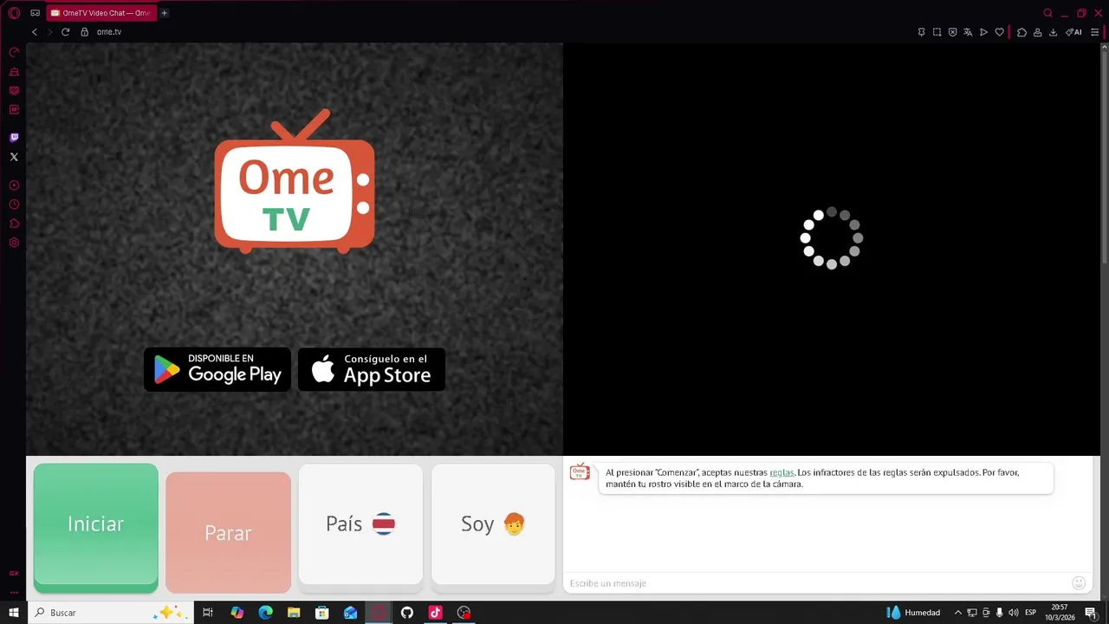Open File Explorer from the taskbar

click(294, 613)
